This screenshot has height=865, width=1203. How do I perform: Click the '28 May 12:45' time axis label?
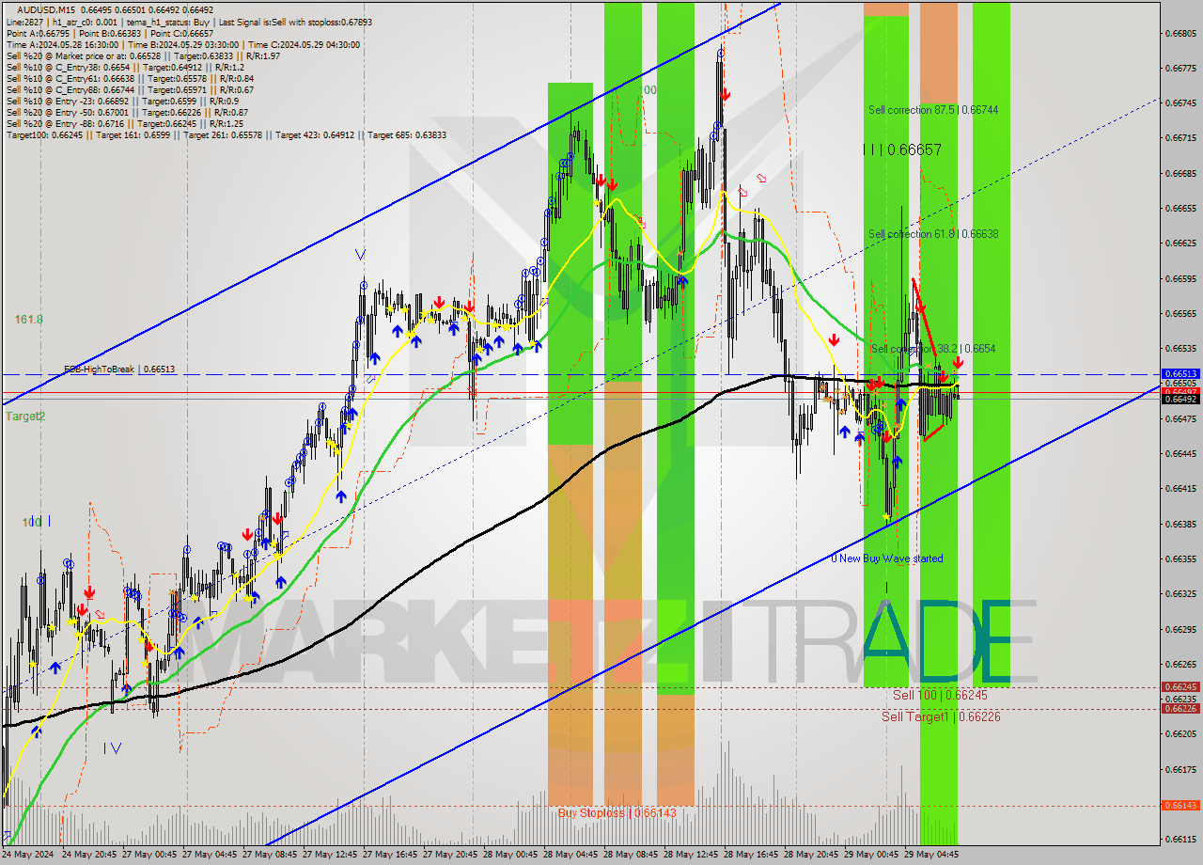point(693,856)
